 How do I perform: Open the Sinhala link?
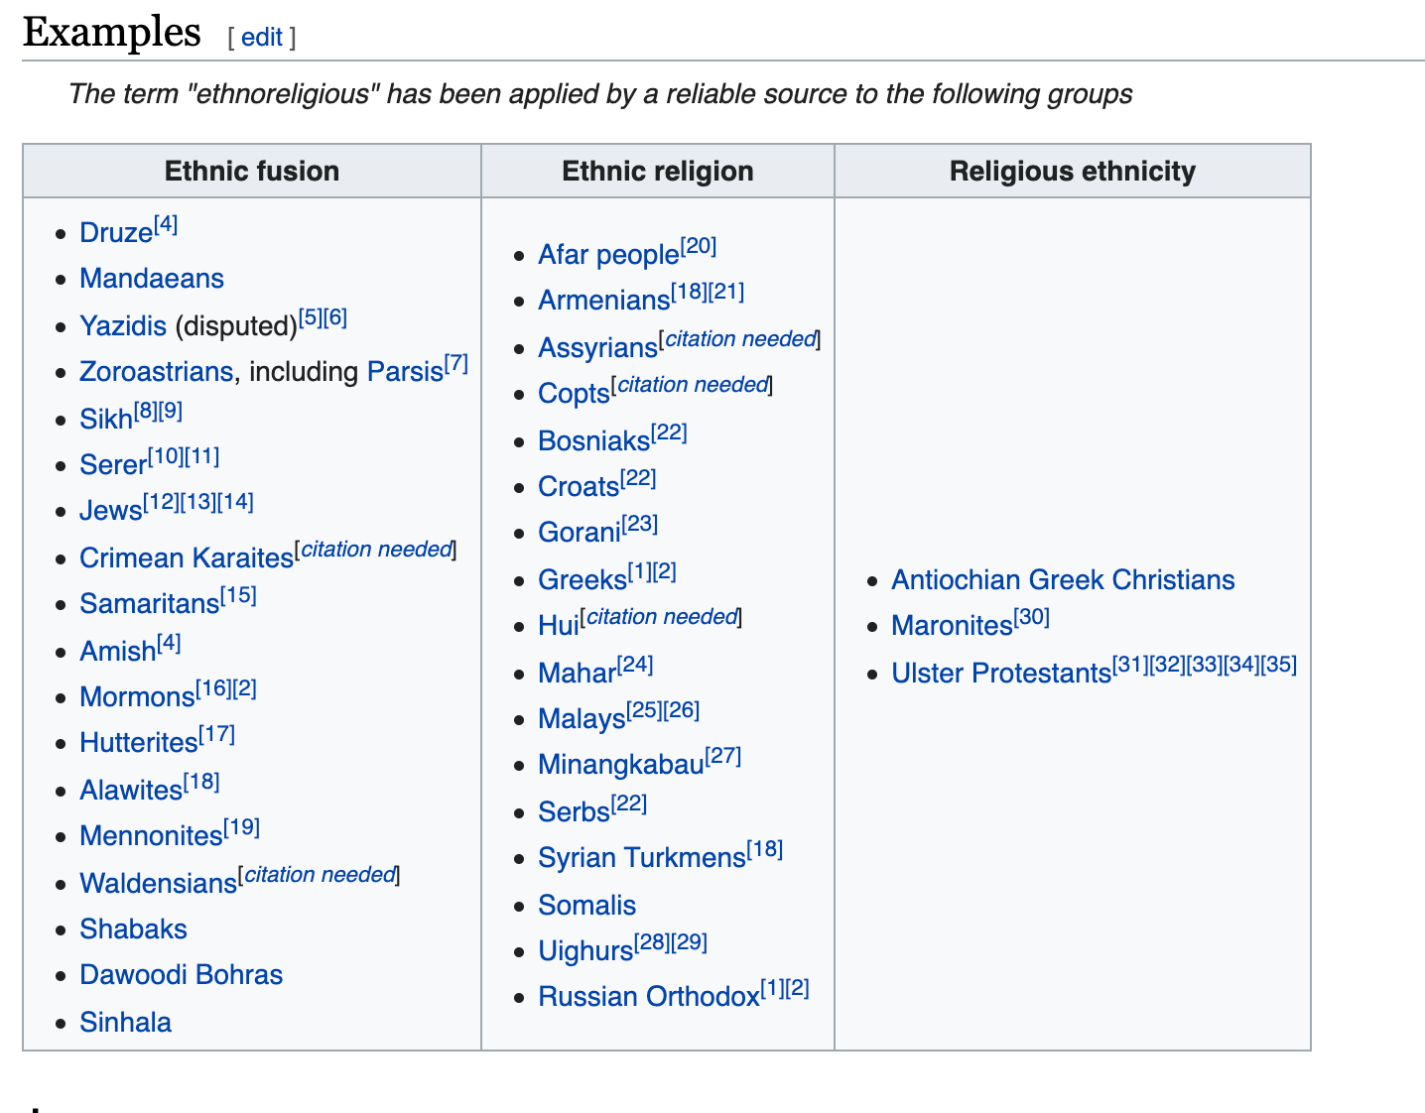[125, 1022]
